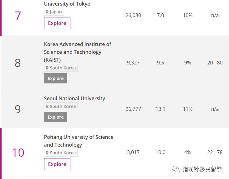Click the pin icon under Seoul National University

click(x=47, y=106)
